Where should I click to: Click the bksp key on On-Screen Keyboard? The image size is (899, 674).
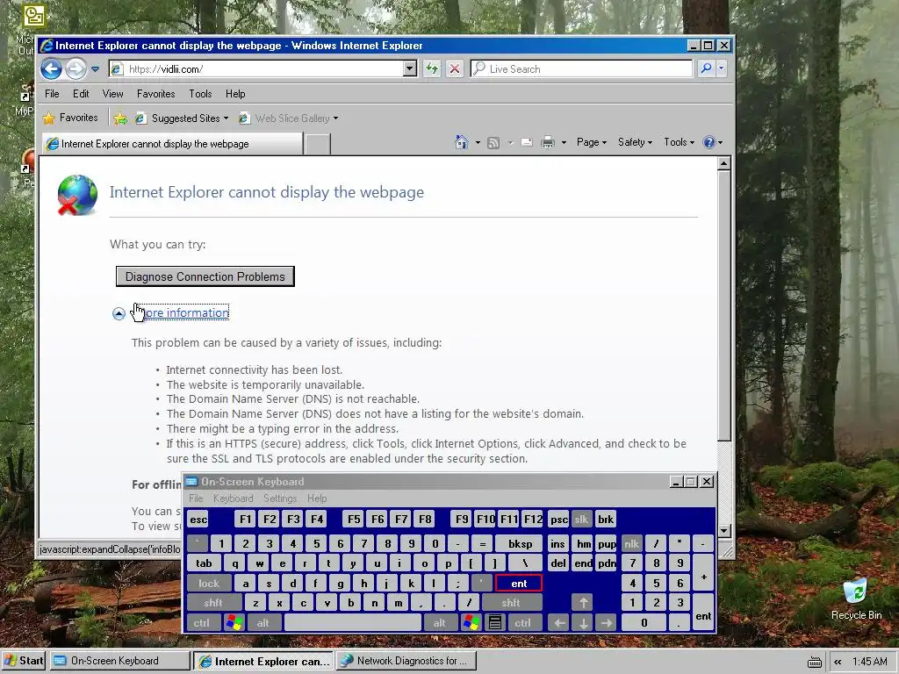(x=520, y=543)
